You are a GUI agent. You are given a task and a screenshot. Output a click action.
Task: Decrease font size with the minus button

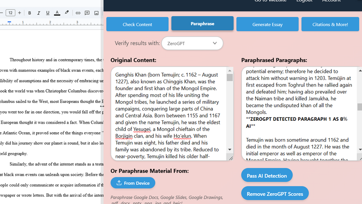click(x=1, y=13)
